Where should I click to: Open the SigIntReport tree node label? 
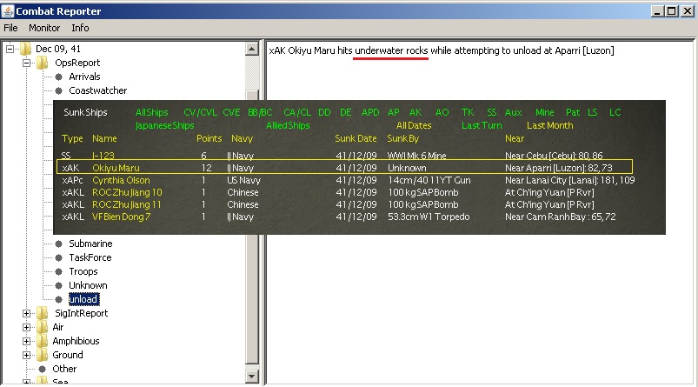pos(82,313)
